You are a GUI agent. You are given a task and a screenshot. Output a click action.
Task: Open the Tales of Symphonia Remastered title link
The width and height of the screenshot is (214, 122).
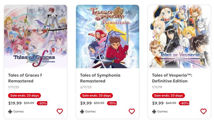coord(100,78)
